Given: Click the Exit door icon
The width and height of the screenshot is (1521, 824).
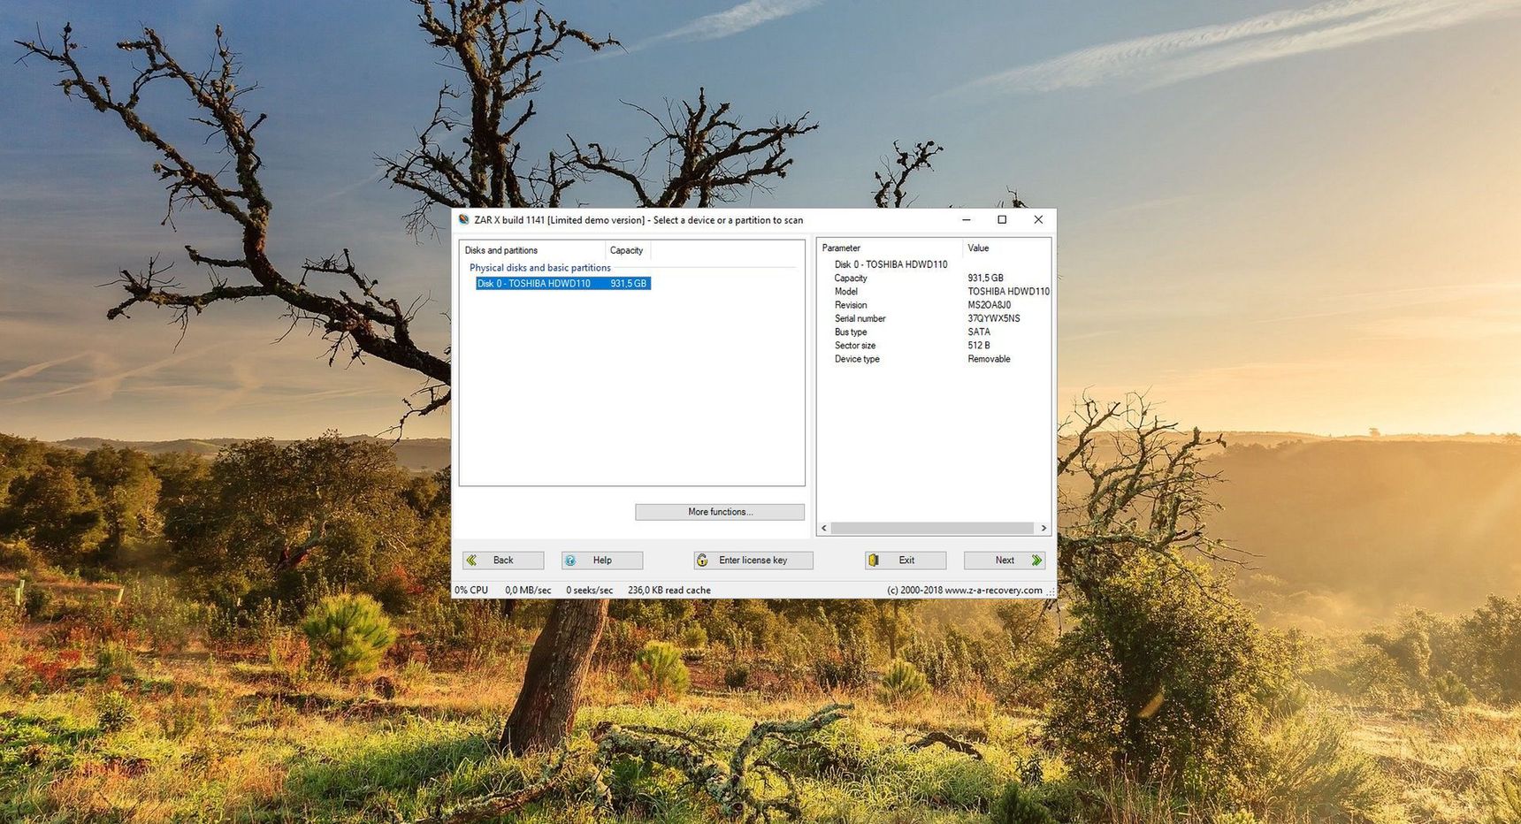Looking at the screenshot, I should [874, 561].
